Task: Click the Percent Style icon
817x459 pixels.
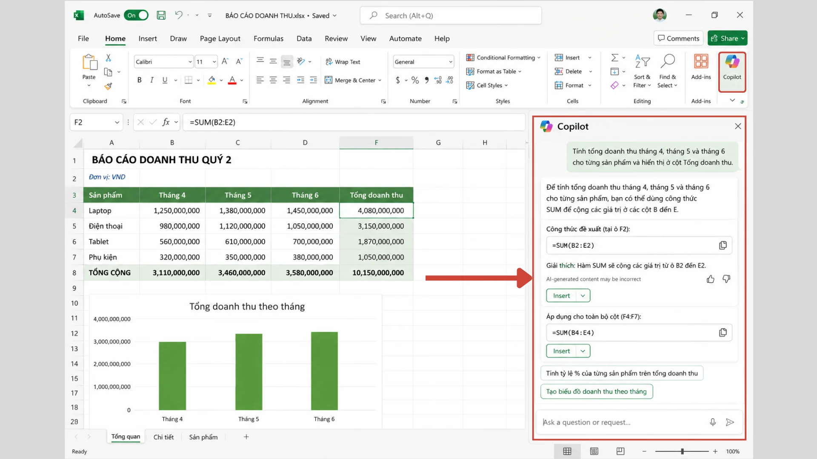Action: 415,80
